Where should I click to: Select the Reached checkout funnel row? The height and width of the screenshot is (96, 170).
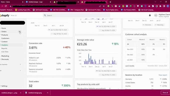click(x=50, y=65)
